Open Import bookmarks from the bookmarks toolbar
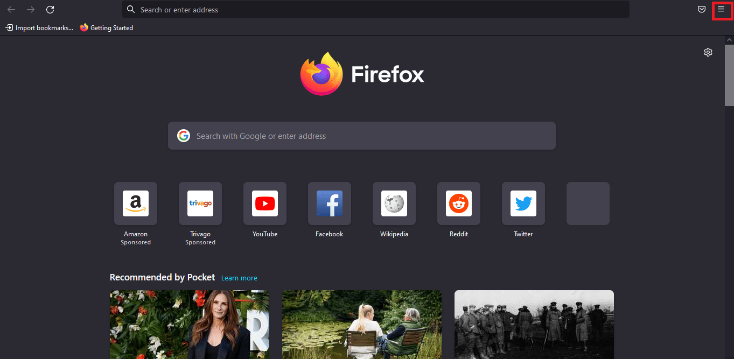Image resolution: width=734 pixels, height=359 pixels. click(39, 27)
